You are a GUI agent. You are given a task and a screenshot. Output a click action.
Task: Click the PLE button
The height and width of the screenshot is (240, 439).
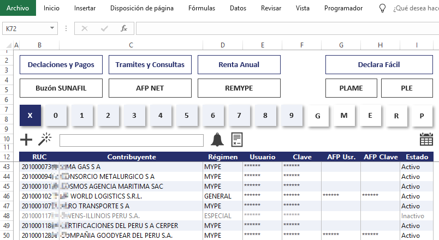click(407, 88)
